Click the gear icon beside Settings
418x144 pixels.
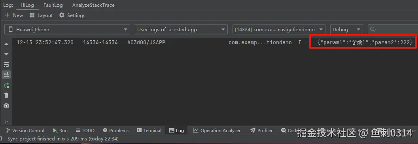click(x=62, y=15)
